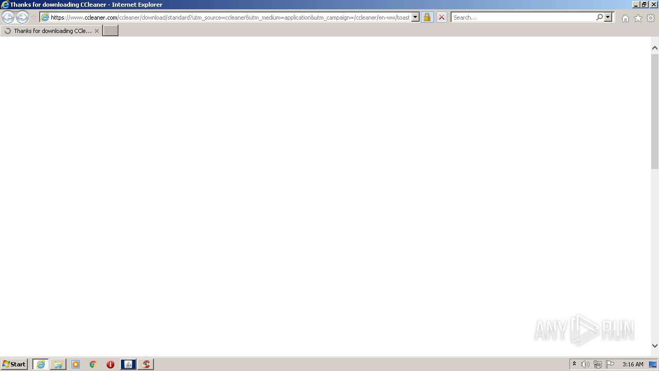Launch the Windows Media Player taskbar icon
Screen dimensions: 659x371
click(x=76, y=364)
